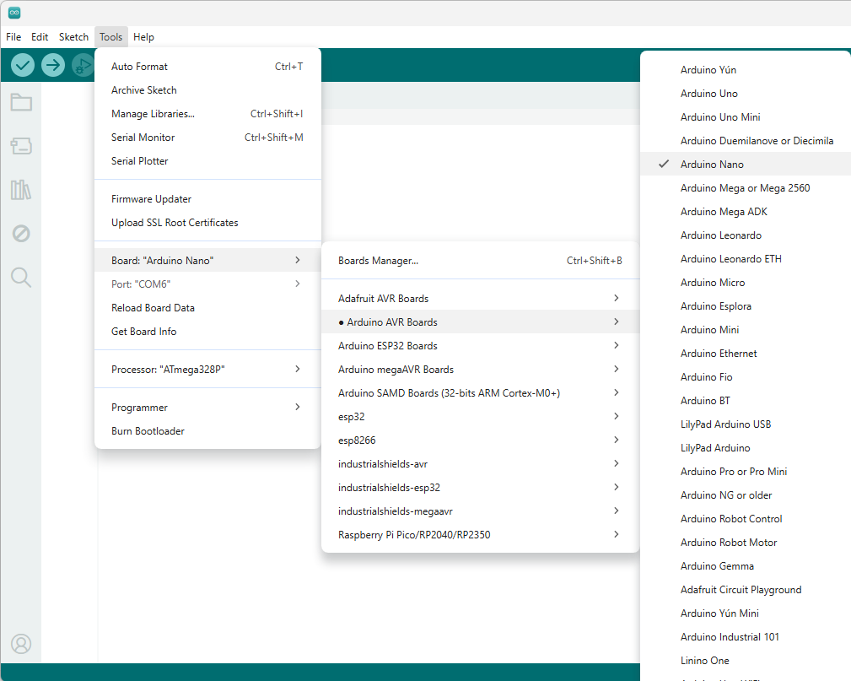851x681 pixels.
Task: Click Burn Bootloader
Action: [207, 430]
